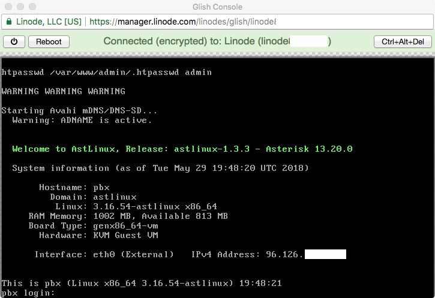
Task: Click the 'Board Type: genx86_64-vm' line
Action: (93, 225)
